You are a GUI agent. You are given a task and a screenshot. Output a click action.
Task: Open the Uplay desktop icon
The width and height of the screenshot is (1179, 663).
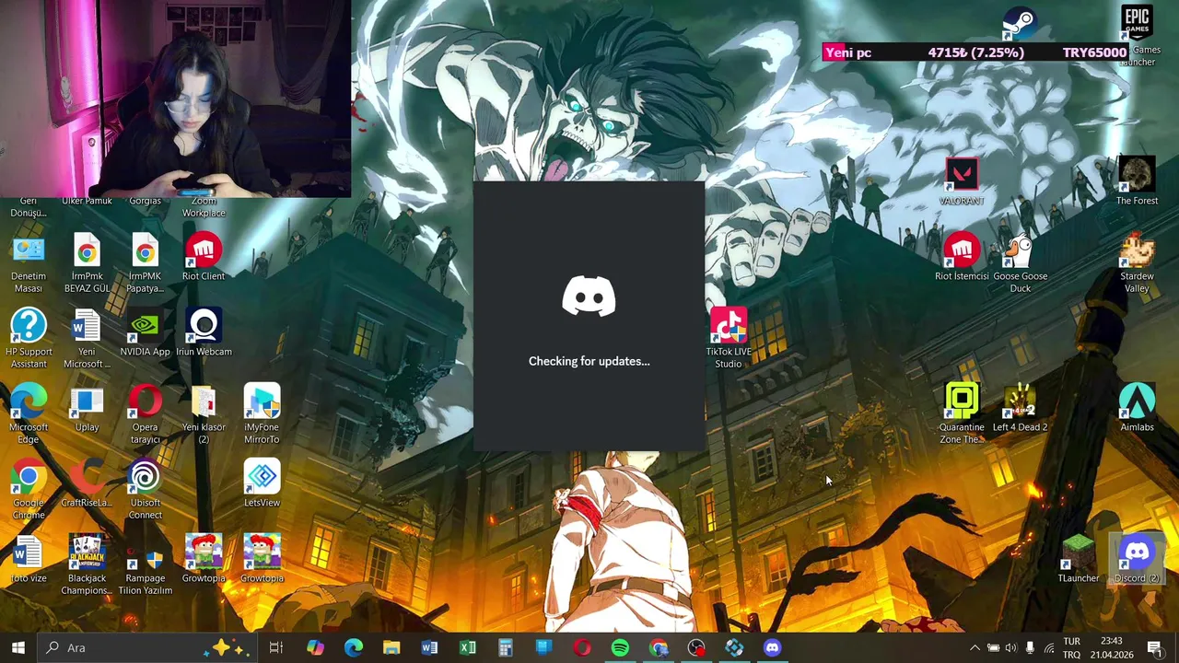(x=87, y=408)
